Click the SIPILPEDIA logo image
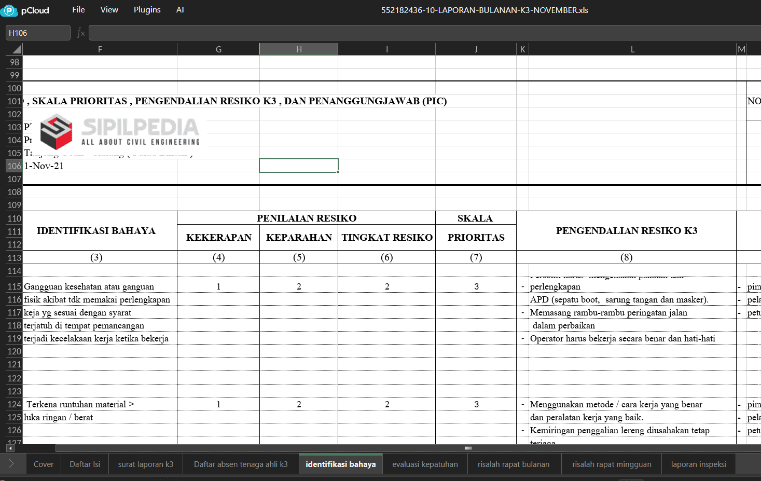 coord(120,132)
